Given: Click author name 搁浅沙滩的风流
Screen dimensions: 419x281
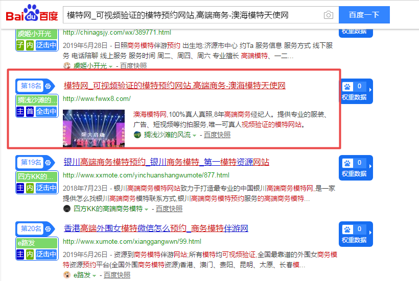Looking at the screenshot, I should point(167,135).
